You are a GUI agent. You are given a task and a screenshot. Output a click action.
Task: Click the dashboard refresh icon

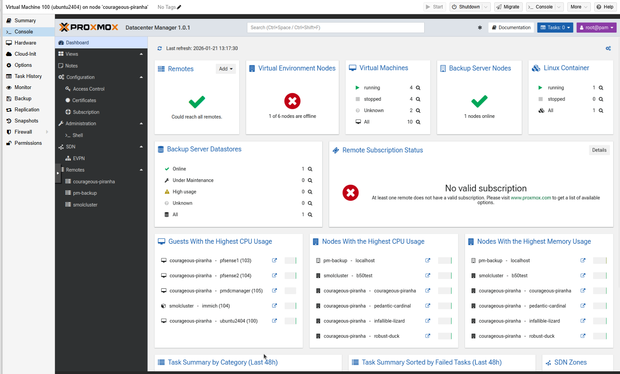click(x=160, y=48)
